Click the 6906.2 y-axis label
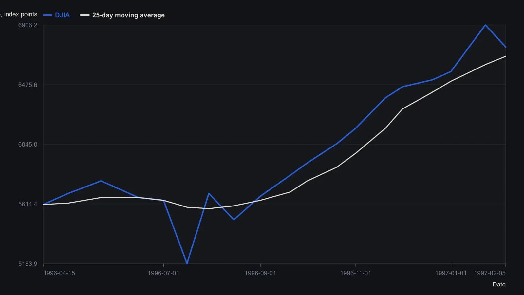This screenshot has width=524, height=295. [x=28, y=25]
